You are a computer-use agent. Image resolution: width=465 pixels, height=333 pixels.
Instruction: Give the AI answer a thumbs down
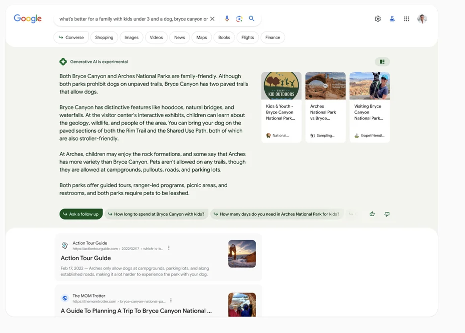387,214
